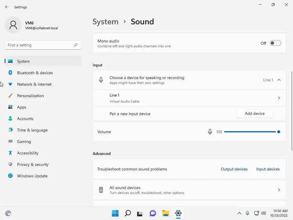Go to Privacy & security settings
Viewport: 293px width, 220px height.
click(x=33, y=164)
